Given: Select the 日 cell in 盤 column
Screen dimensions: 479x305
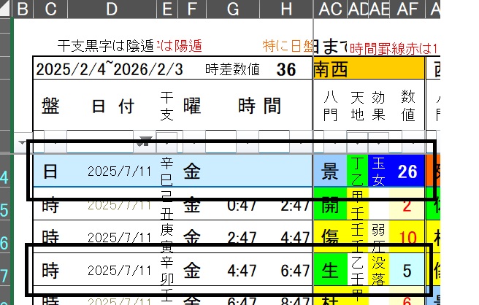Looking at the screenshot, I should (50, 171).
